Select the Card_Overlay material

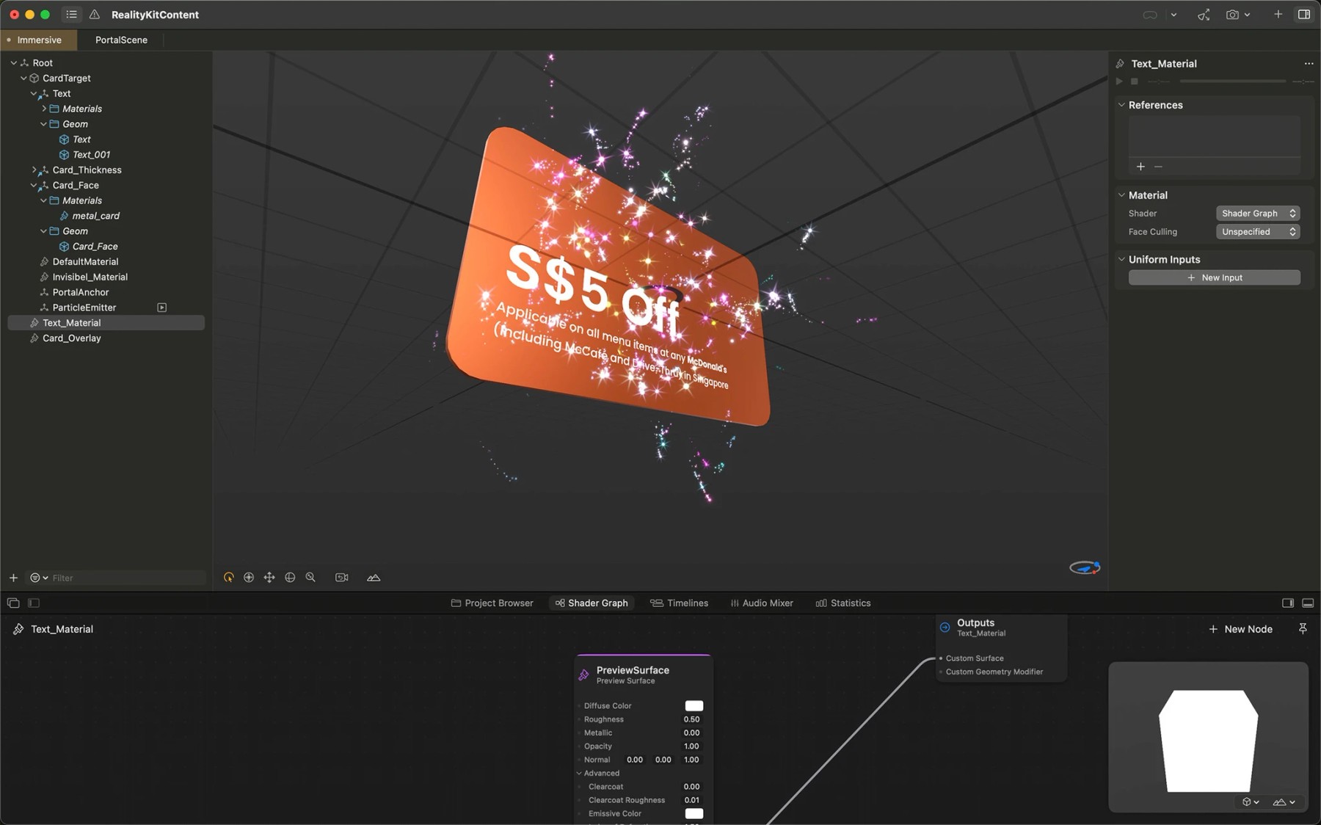click(71, 338)
